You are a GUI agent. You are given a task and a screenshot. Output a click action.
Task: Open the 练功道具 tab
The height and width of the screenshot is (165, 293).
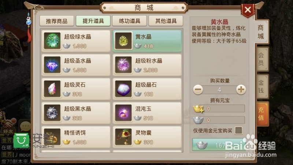click(130, 21)
